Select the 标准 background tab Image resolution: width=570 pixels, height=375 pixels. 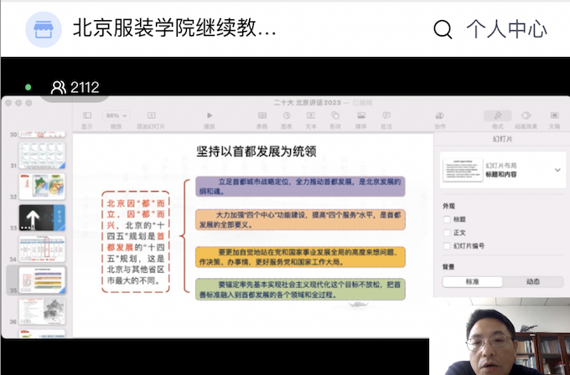tap(473, 282)
